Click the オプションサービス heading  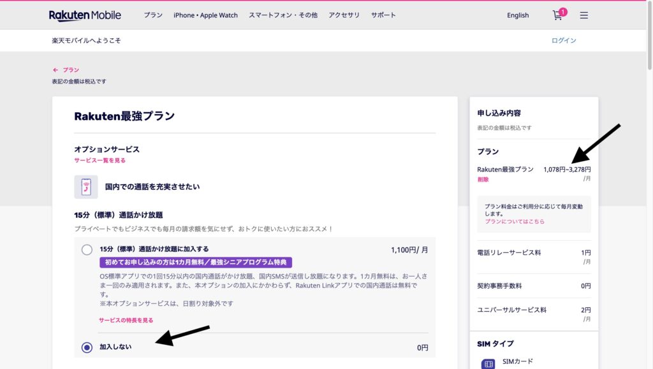pos(106,149)
